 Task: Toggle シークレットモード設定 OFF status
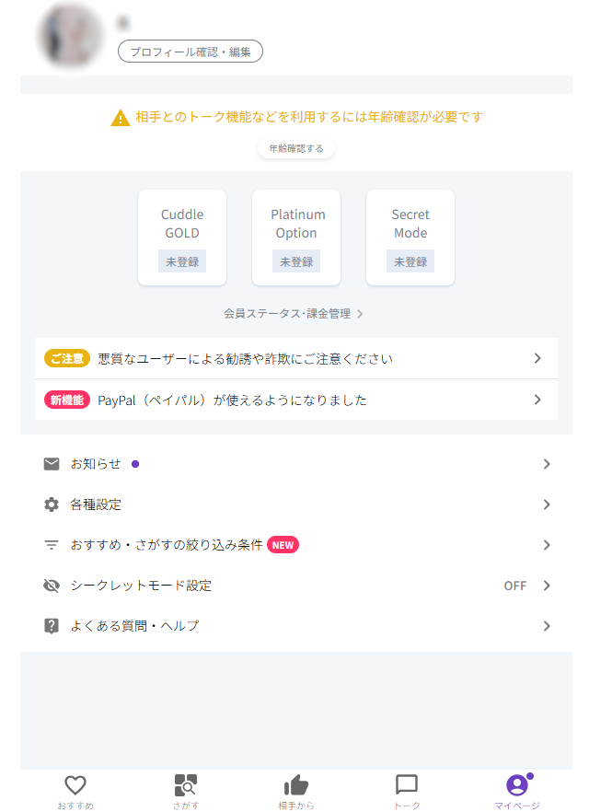[x=515, y=586]
